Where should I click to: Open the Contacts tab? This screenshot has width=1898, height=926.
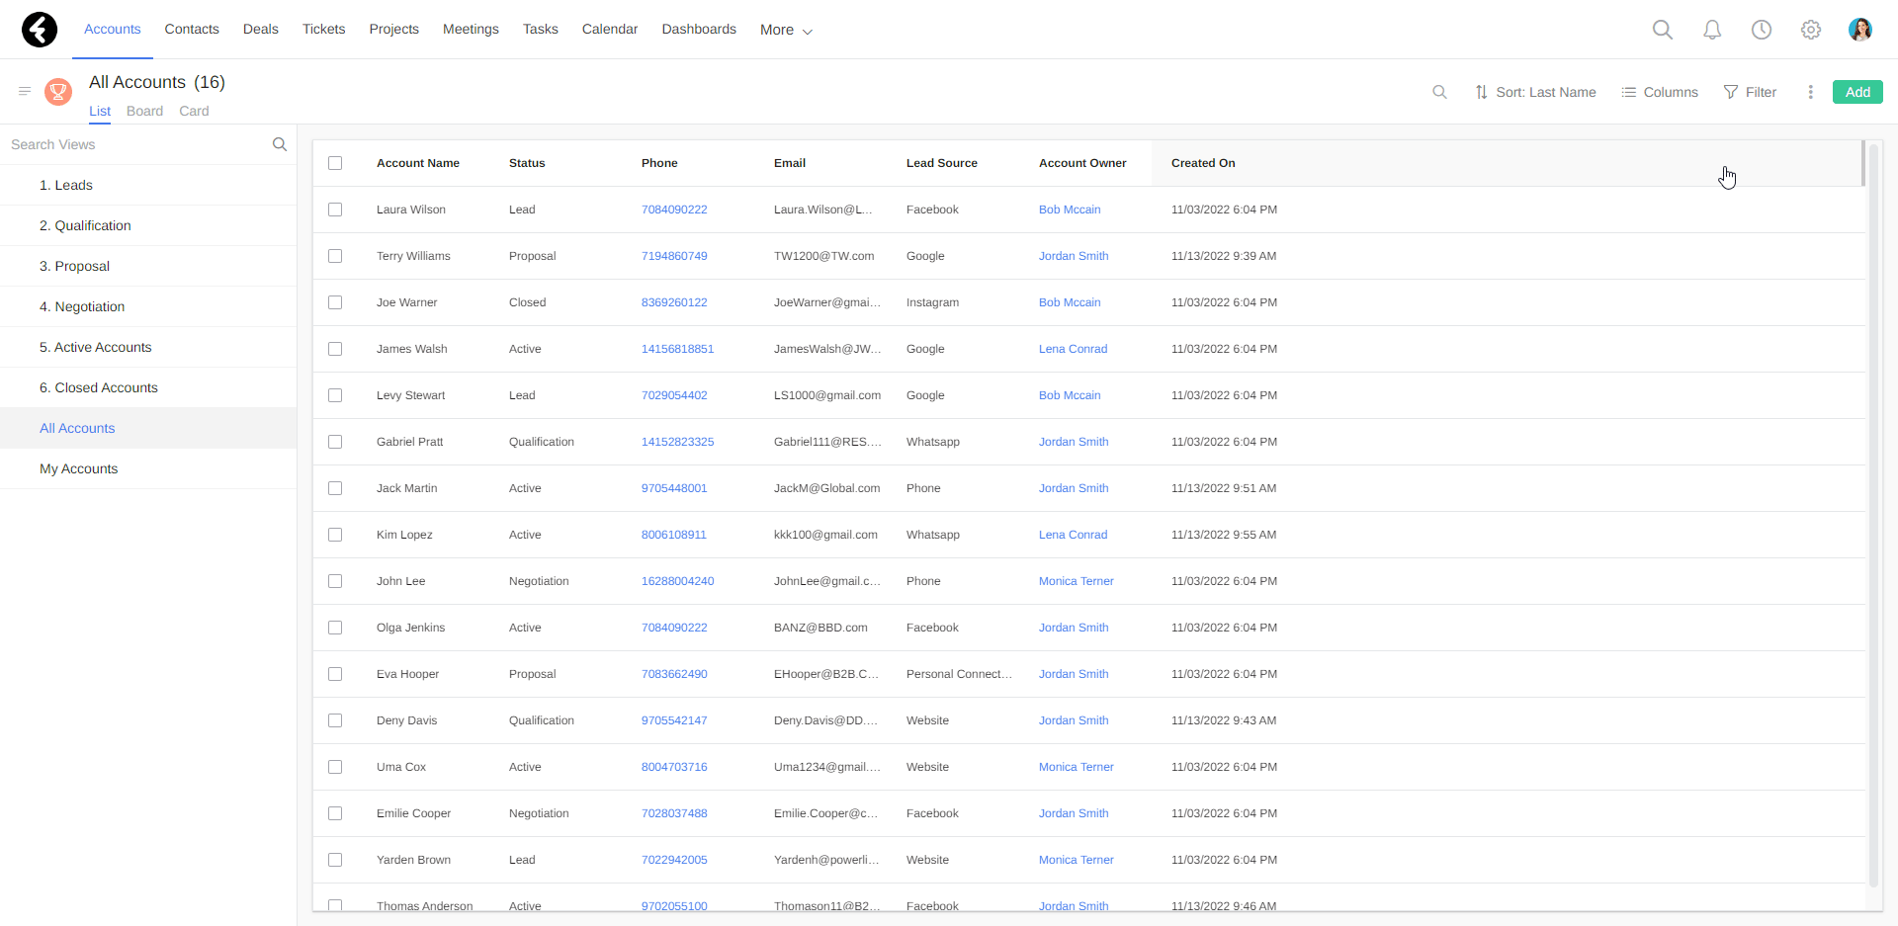pyautogui.click(x=192, y=29)
